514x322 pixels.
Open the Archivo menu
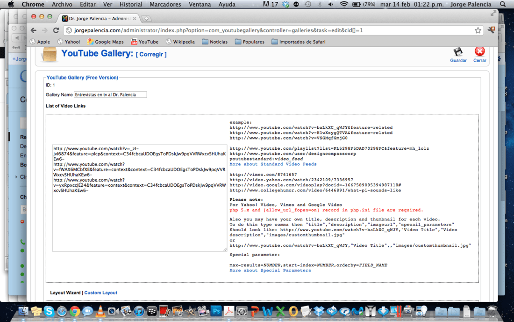(62, 4)
